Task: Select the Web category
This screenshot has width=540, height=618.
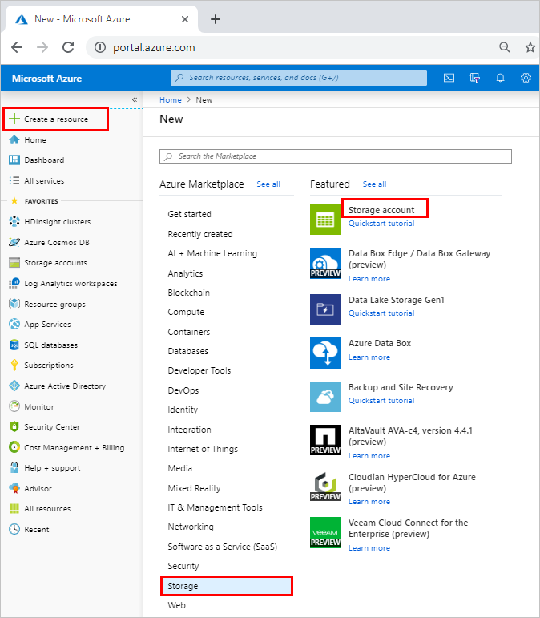Action: pyautogui.click(x=176, y=605)
